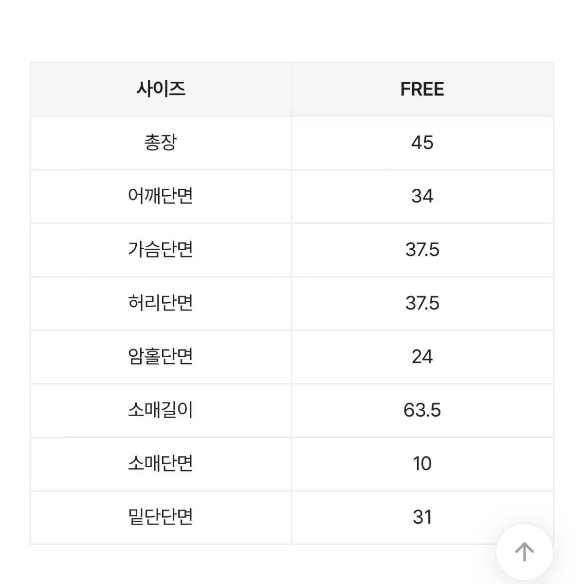This screenshot has height=584, width=584.
Task: Tap the 37.5 value for 허리단면
Action: pos(422,304)
